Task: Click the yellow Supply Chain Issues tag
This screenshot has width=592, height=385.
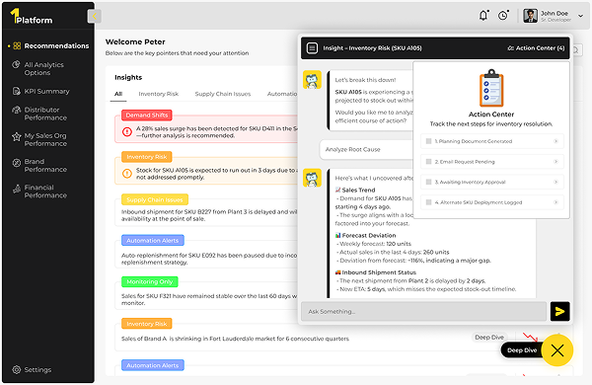Action: [155, 199]
